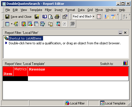
Task: Click the Save and Close button
Action: point(18,17)
